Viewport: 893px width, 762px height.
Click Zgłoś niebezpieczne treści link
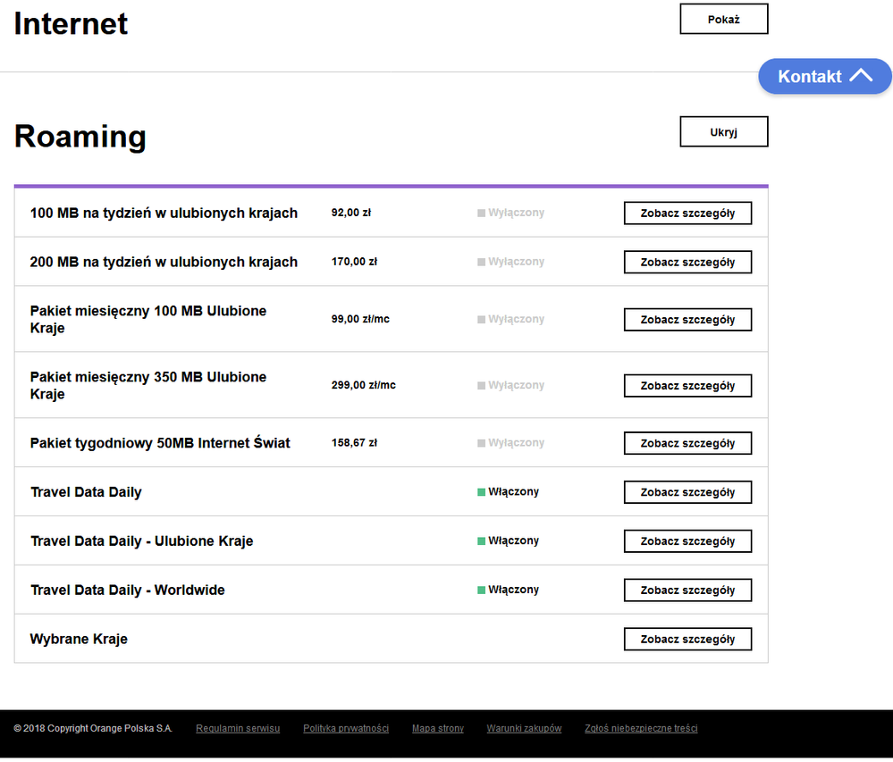pyautogui.click(x=641, y=729)
